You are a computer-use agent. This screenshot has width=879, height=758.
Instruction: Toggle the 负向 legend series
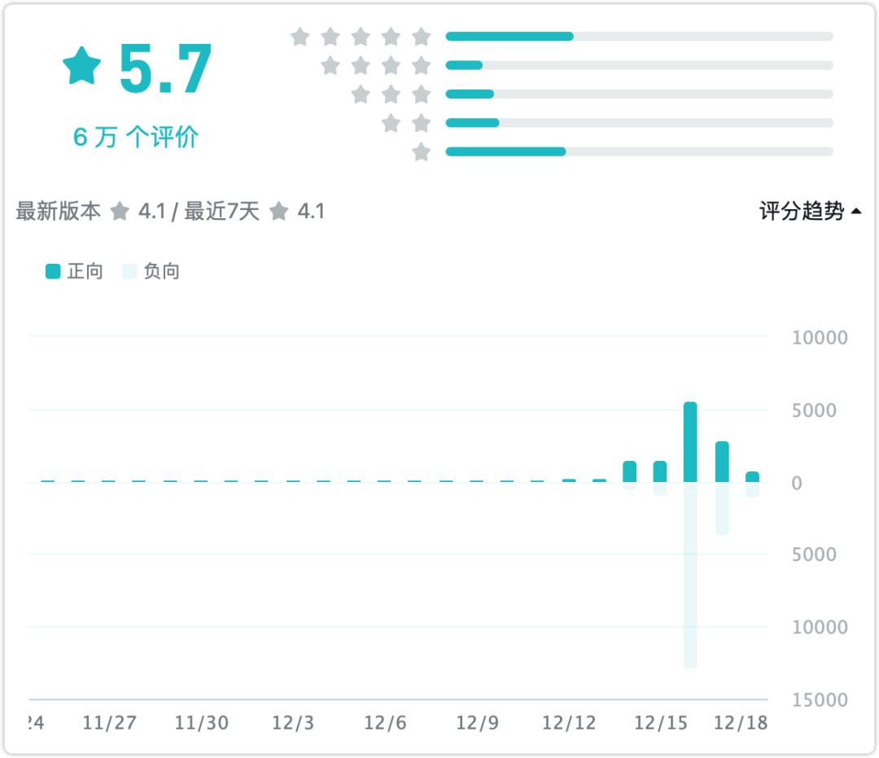pos(151,272)
